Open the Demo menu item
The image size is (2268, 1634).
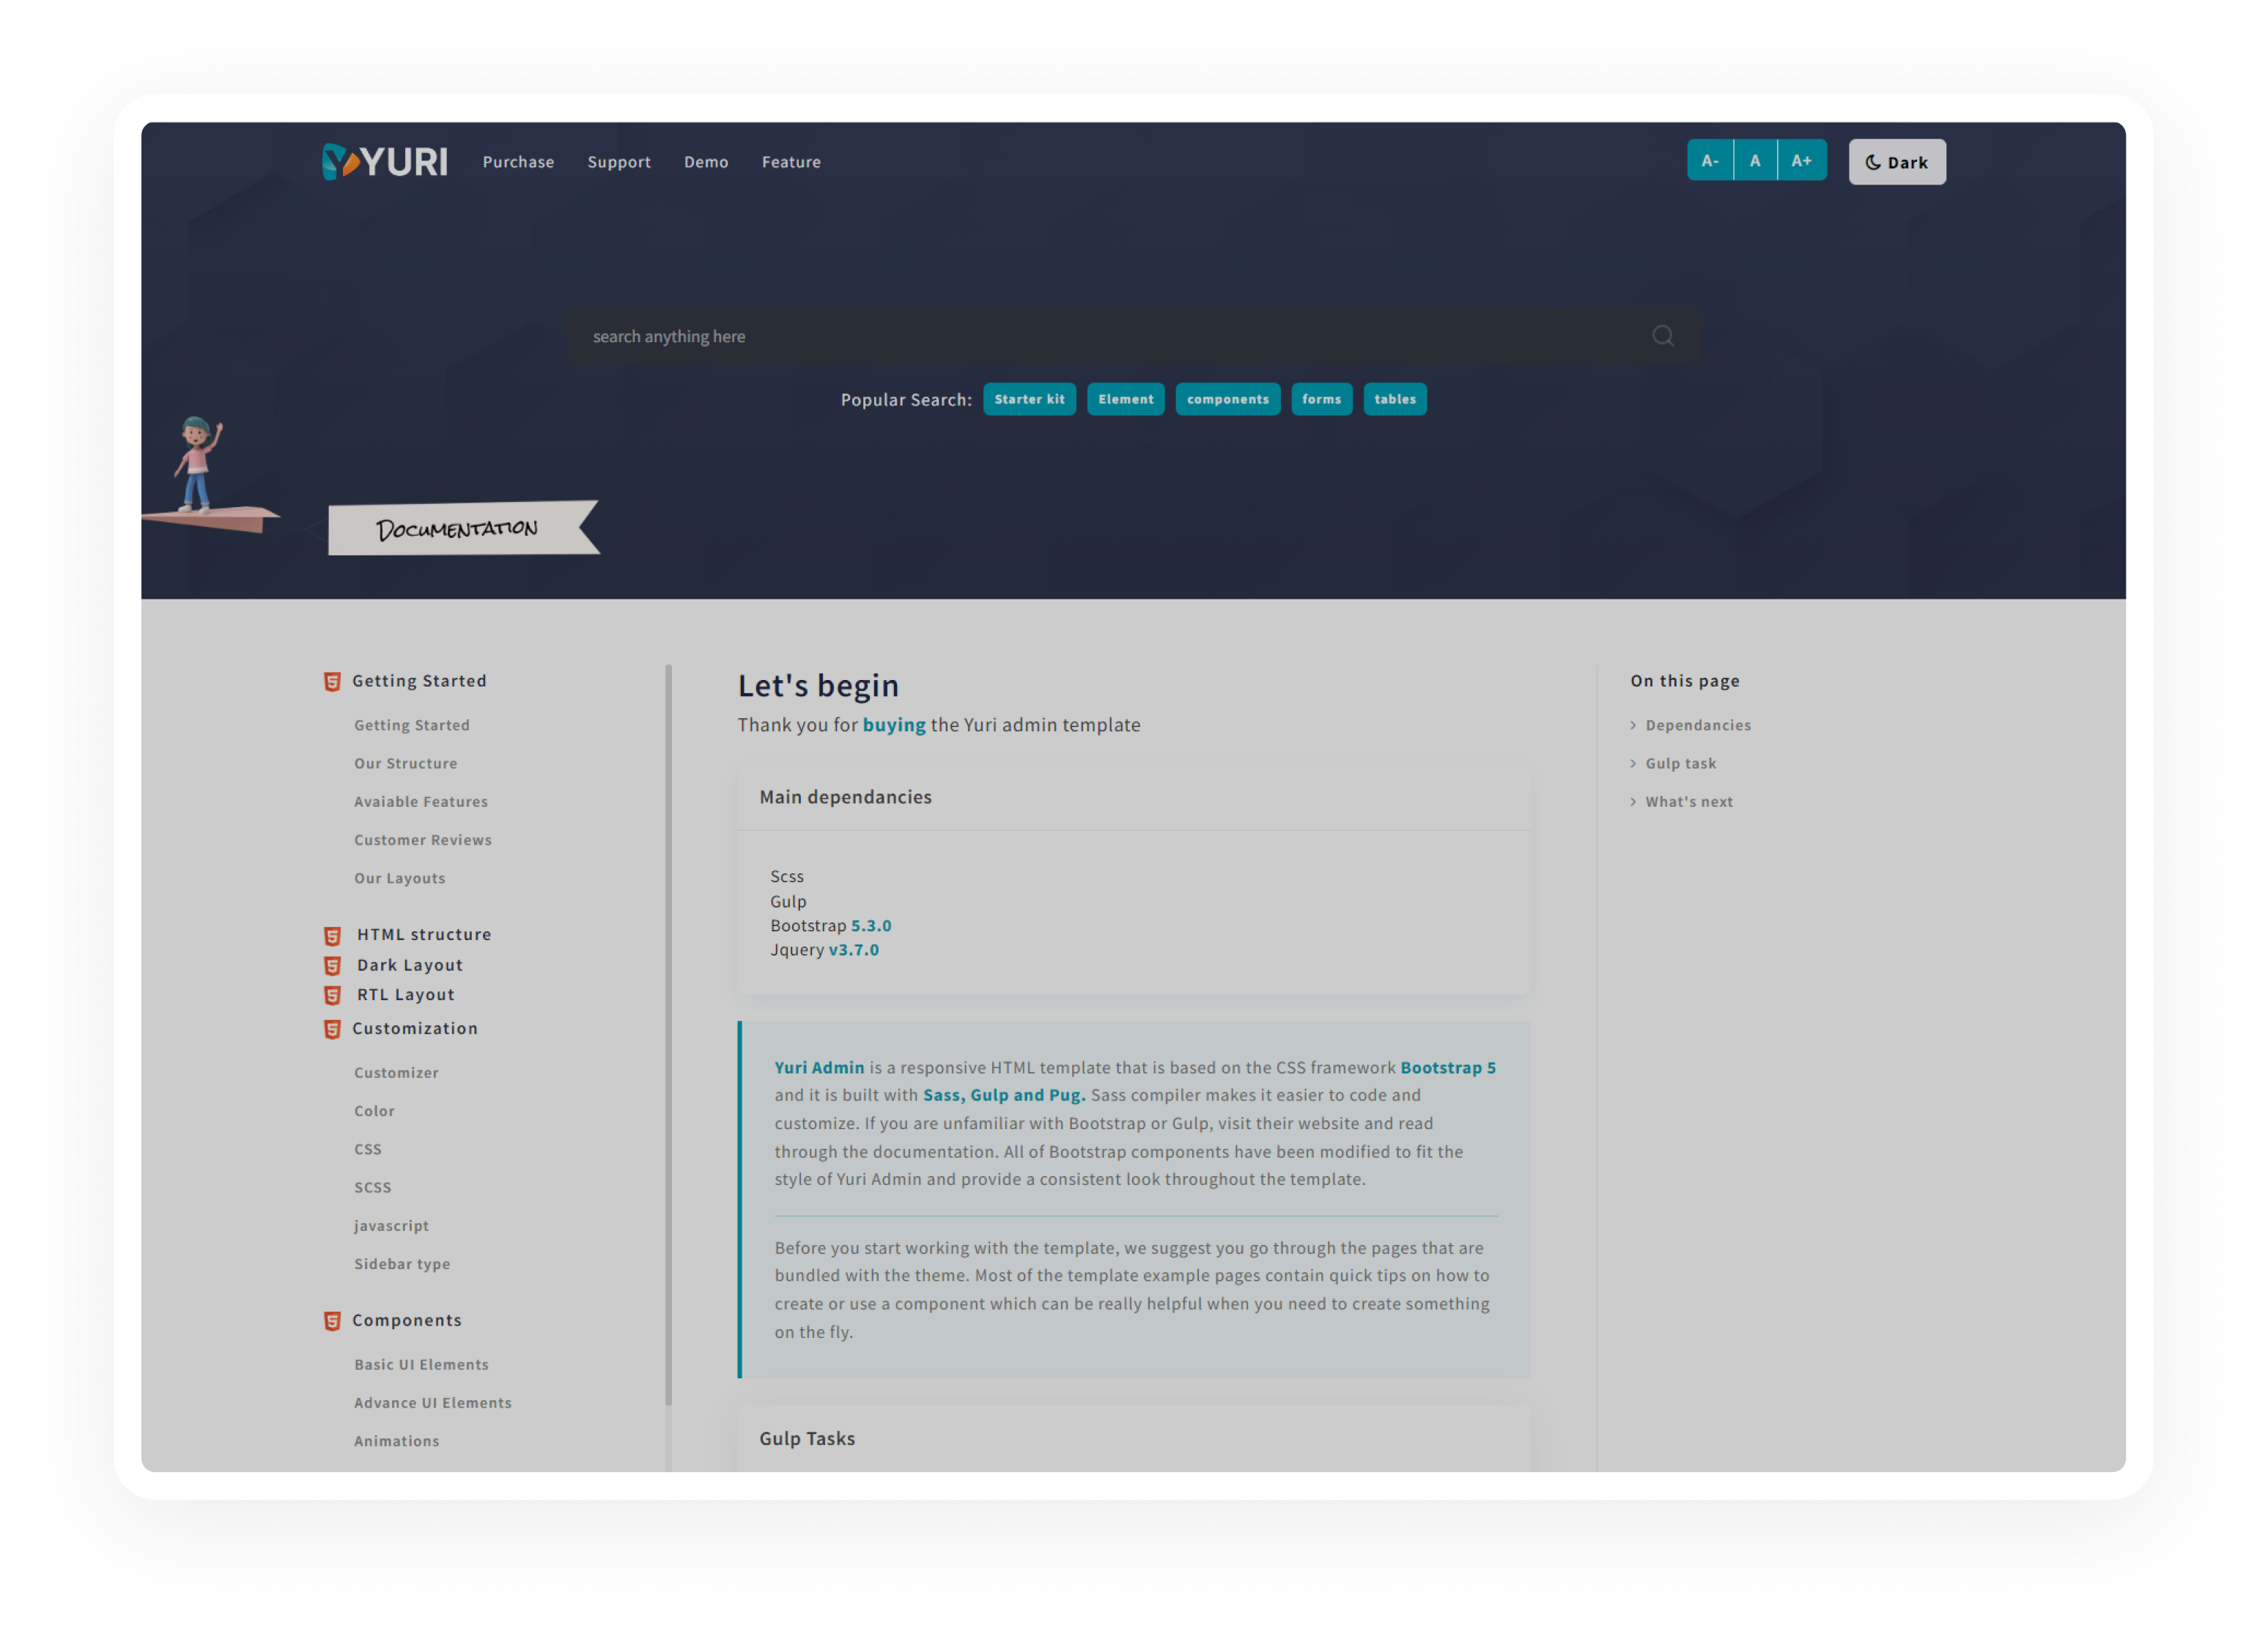click(706, 162)
